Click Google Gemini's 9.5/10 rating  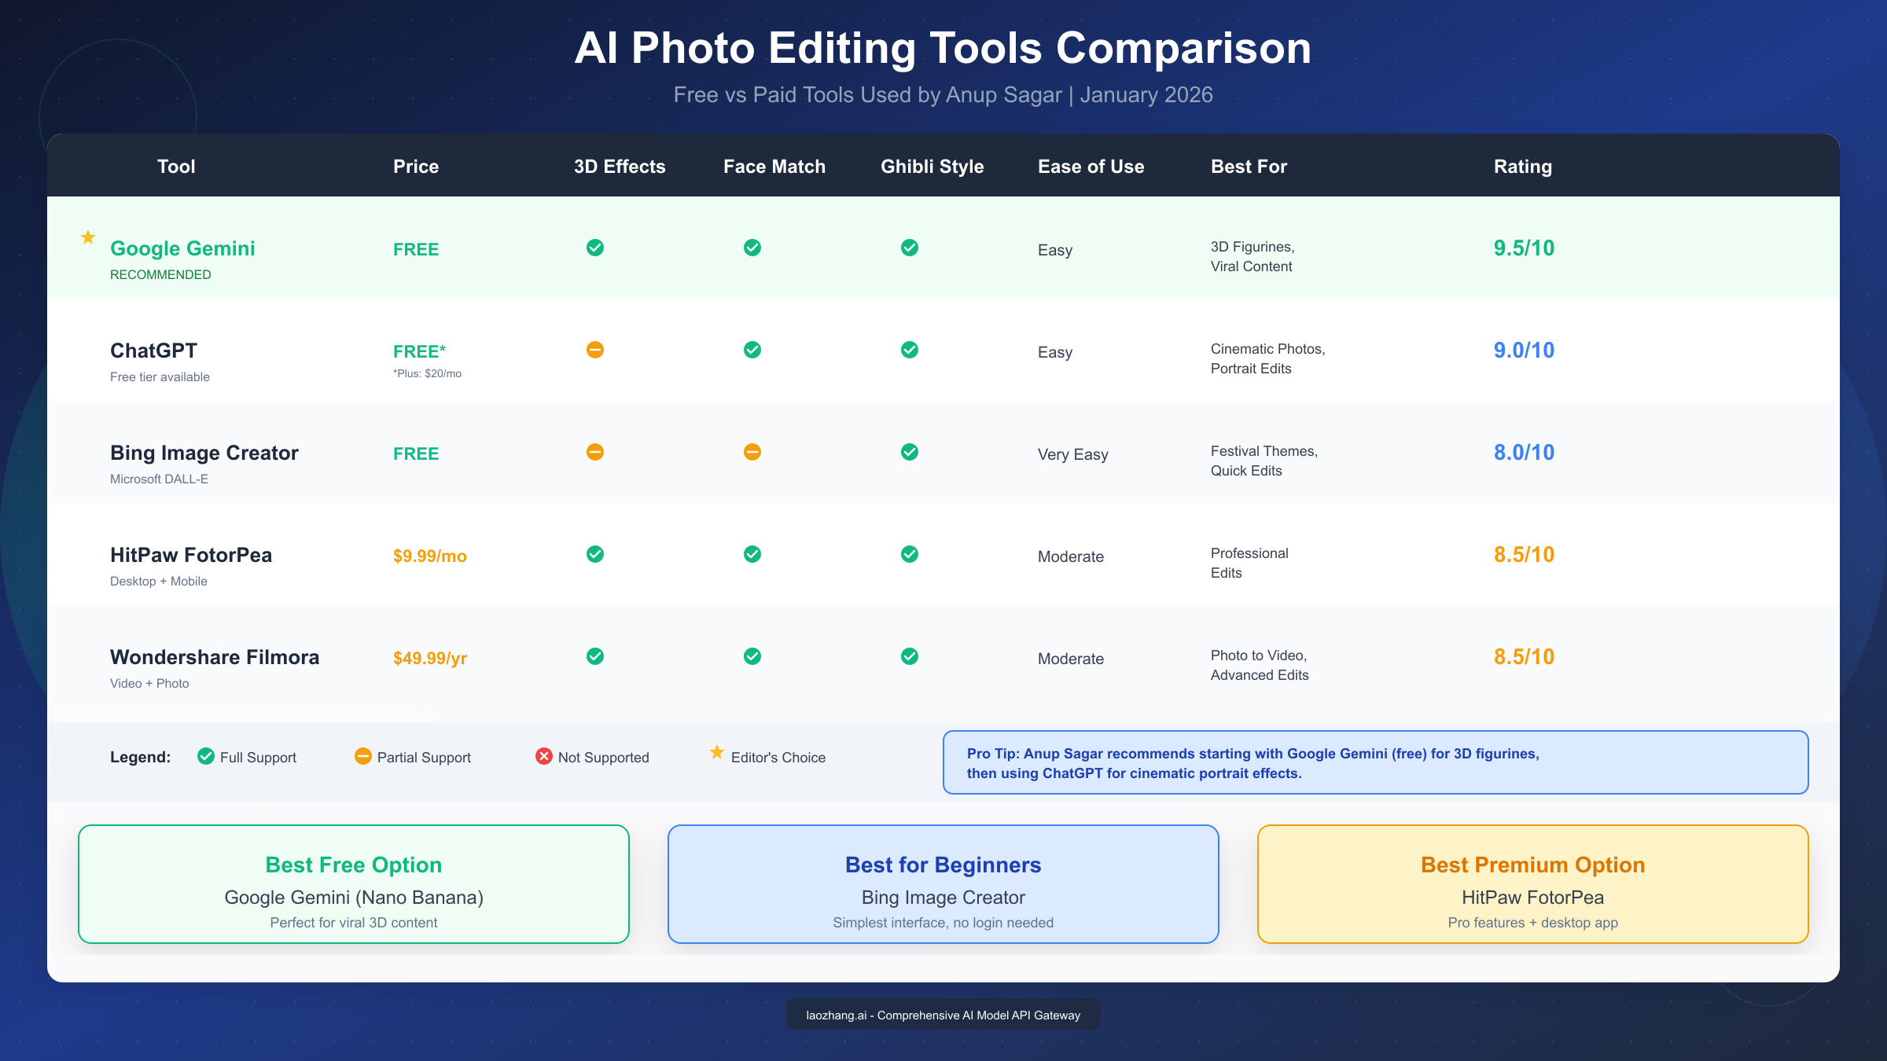(x=1522, y=248)
